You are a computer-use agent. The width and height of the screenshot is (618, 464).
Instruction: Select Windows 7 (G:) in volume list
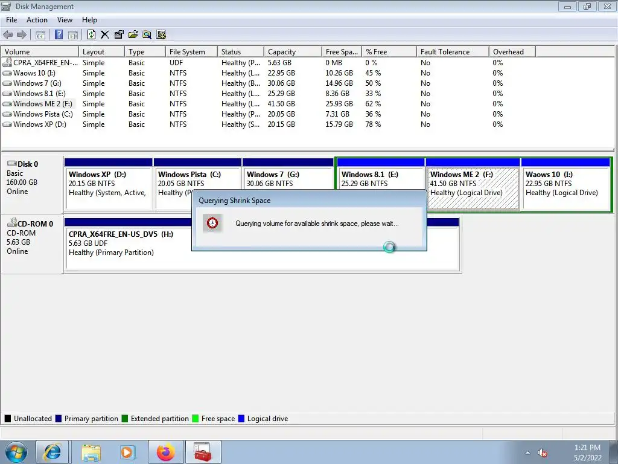point(37,83)
